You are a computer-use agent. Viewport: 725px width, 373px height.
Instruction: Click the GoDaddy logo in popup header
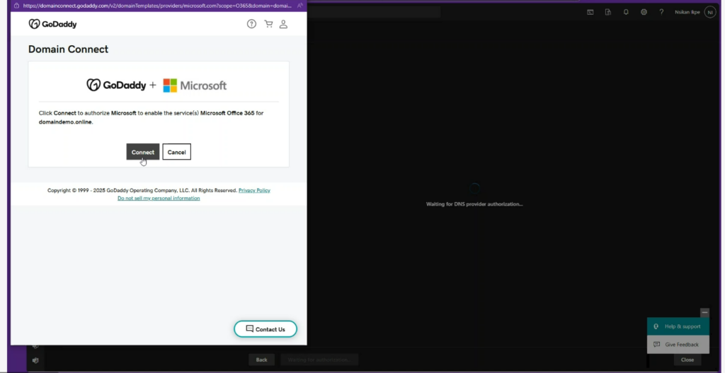click(x=52, y=24)
